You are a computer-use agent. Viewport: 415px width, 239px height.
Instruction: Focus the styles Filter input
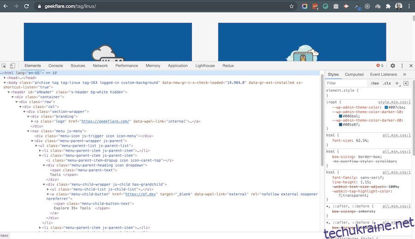pyautogui.click(x=346, y=83)
